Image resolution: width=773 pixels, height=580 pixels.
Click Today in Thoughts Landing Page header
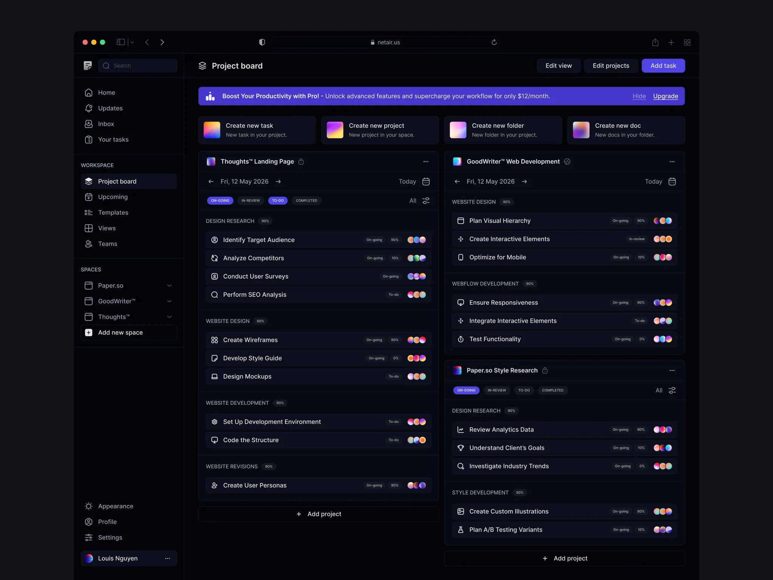click(x=407, y=182)
